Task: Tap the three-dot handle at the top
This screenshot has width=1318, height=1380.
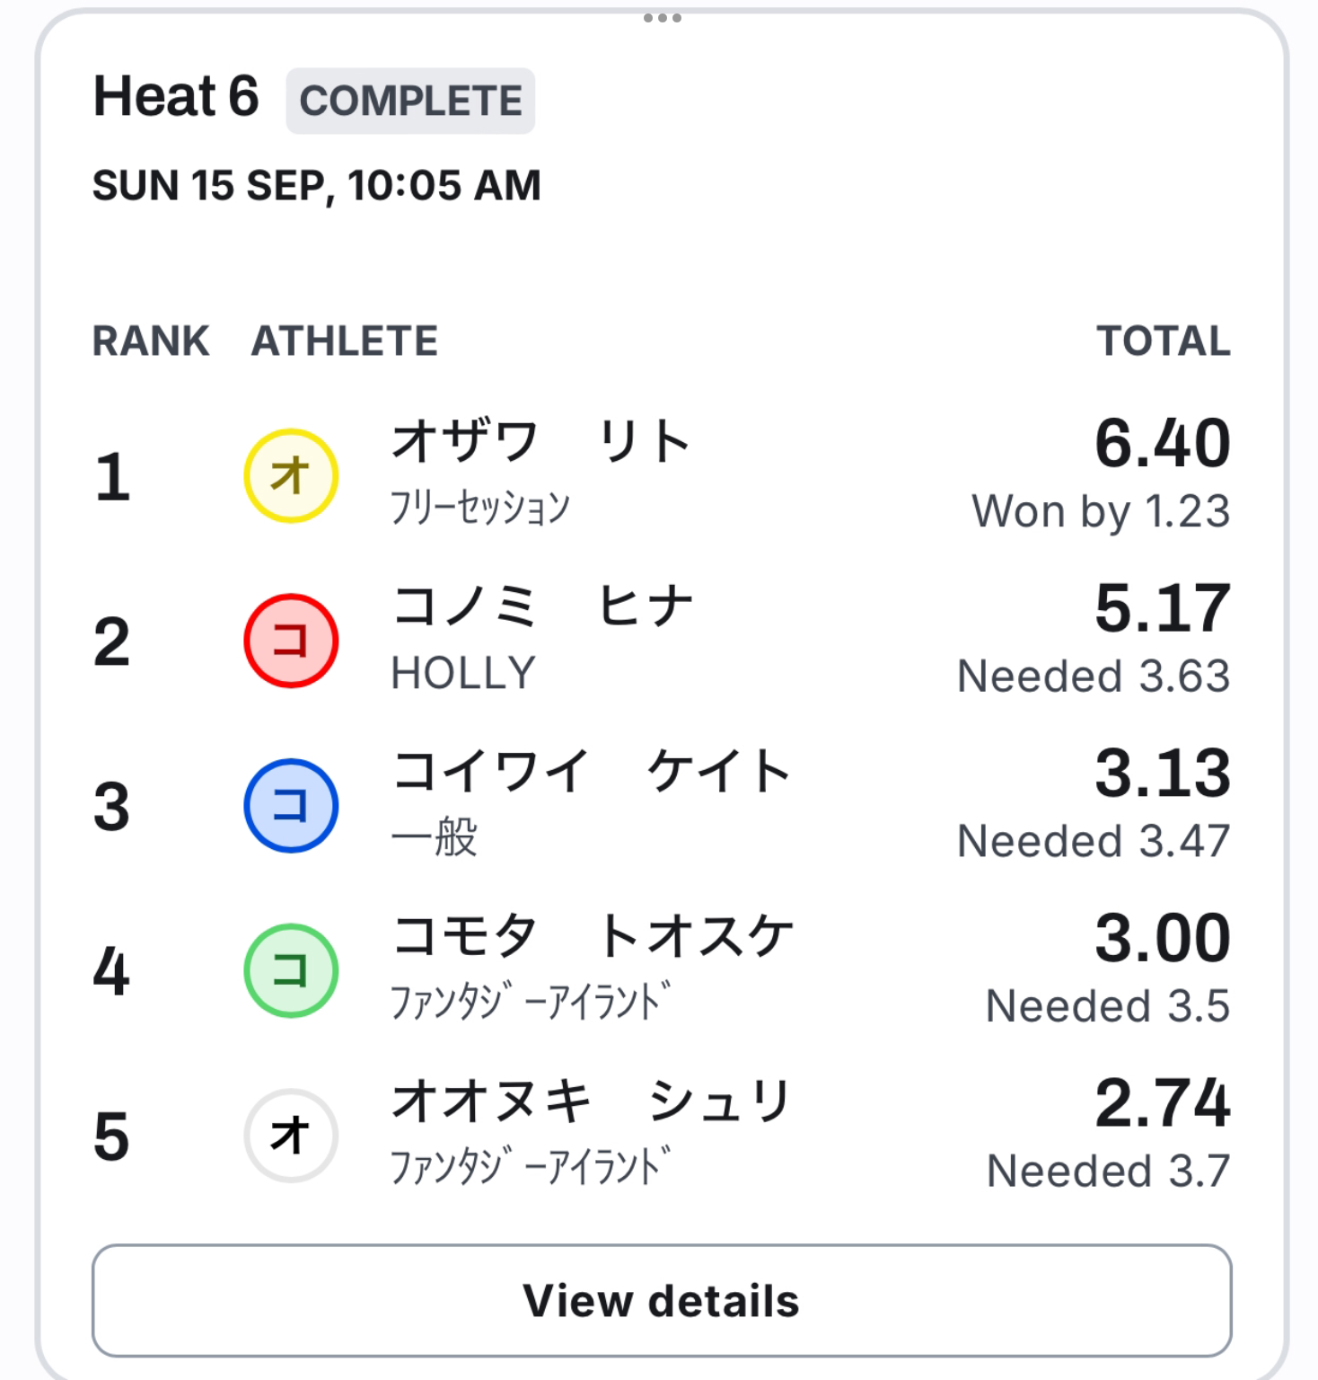Action: click(x=663, y=18)
